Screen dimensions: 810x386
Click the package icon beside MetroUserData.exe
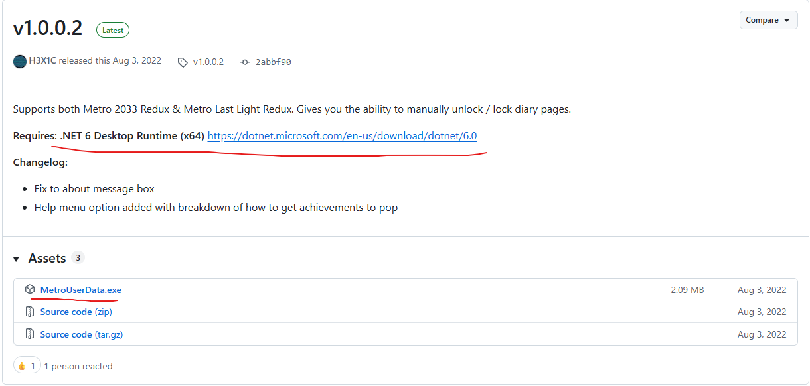(30, 290)
